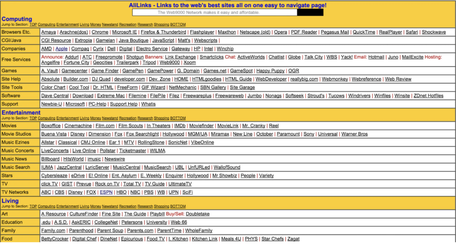Click Ticketmaster in Music Concerts row

tap(132, 151)
